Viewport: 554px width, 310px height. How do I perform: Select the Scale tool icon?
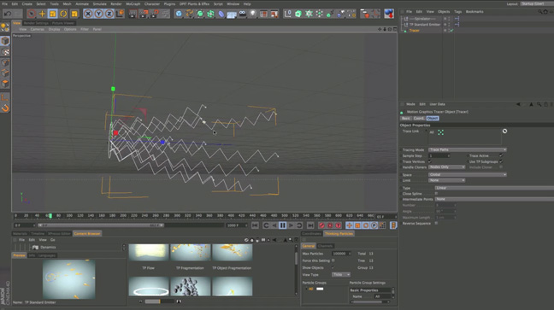(x=53, y=14)
